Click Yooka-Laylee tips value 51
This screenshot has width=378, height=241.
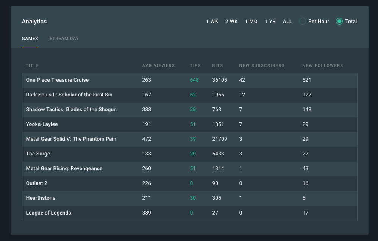point(193,124)
